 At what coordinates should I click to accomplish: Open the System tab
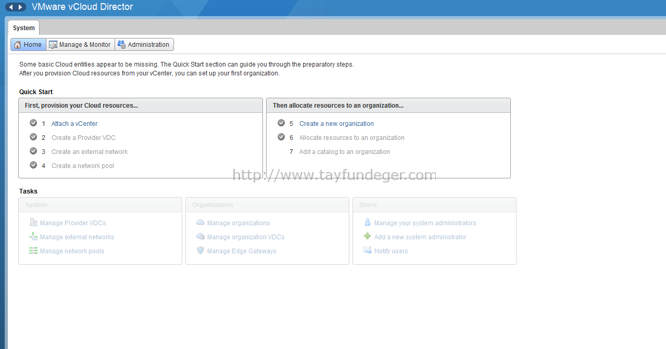24,28
